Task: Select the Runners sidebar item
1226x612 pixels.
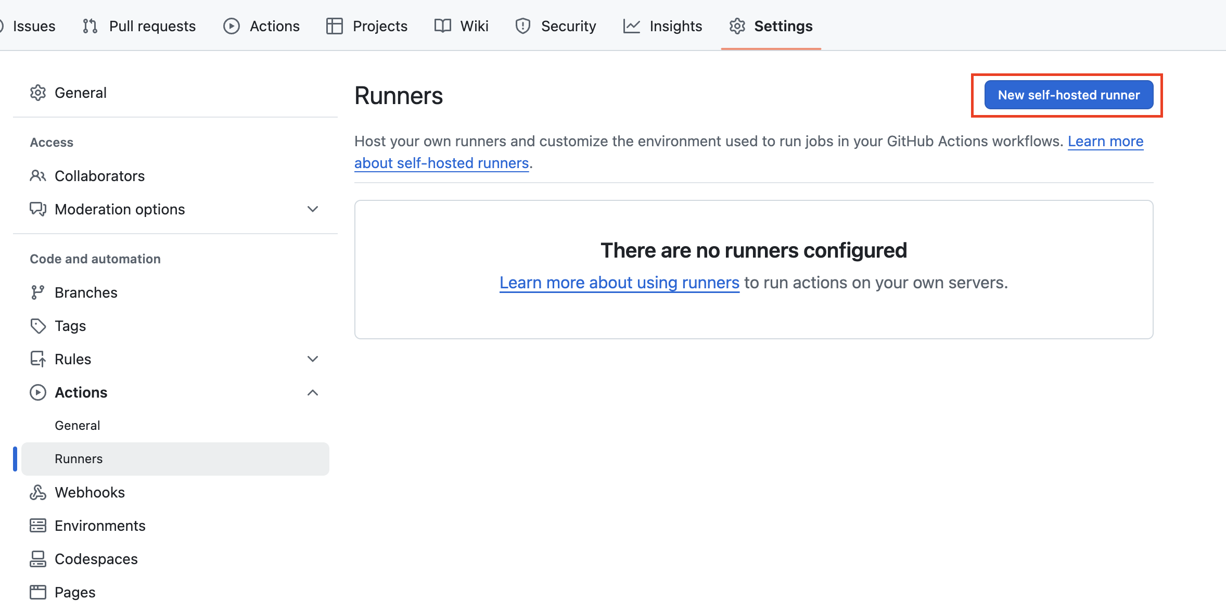Action: 79,459
